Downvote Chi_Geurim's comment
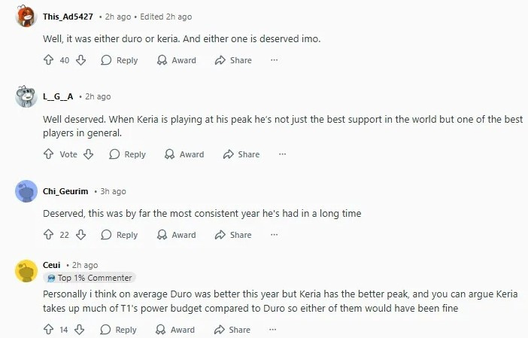This screenshot has height=338, width=528. [x=80, y=235]
